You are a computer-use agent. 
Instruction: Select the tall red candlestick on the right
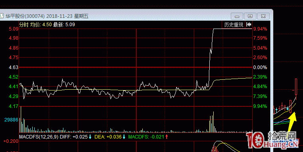click(296, 87)
